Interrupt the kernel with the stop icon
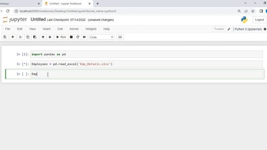This screenshot has height=150, width=267. (x=71, y=37)
